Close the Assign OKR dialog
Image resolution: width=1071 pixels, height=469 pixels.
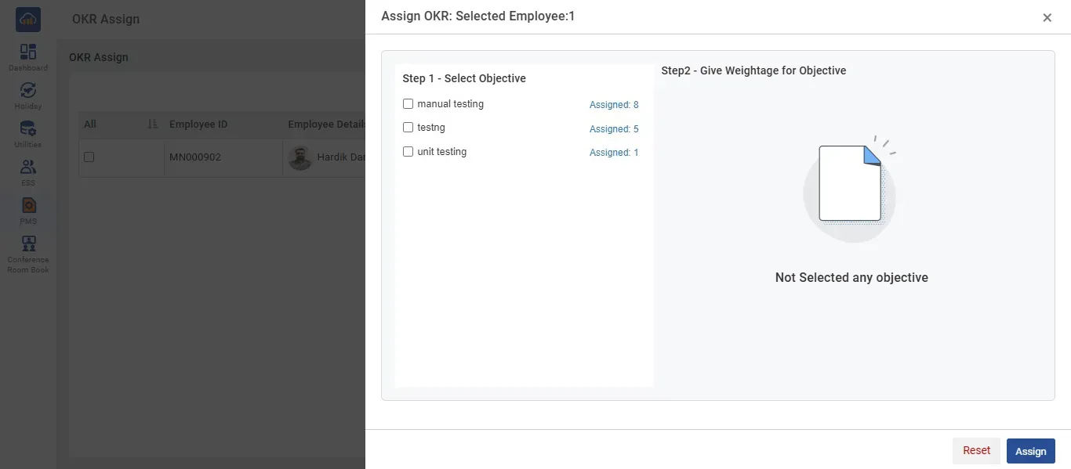point(1047,16)
